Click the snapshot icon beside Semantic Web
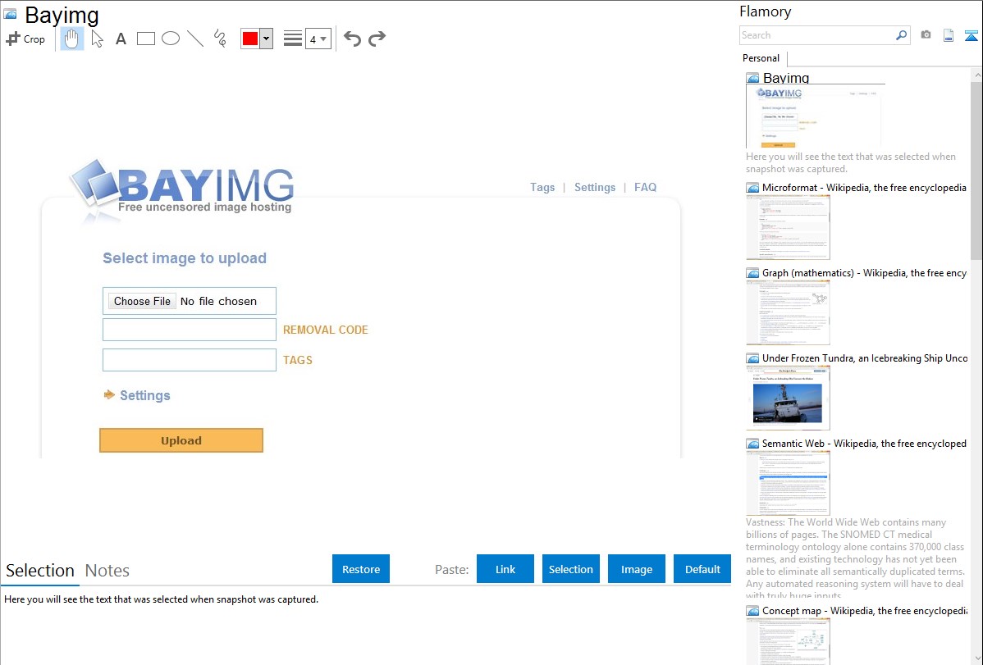Viewport: 983px width, 665px height. coord(752,443)
